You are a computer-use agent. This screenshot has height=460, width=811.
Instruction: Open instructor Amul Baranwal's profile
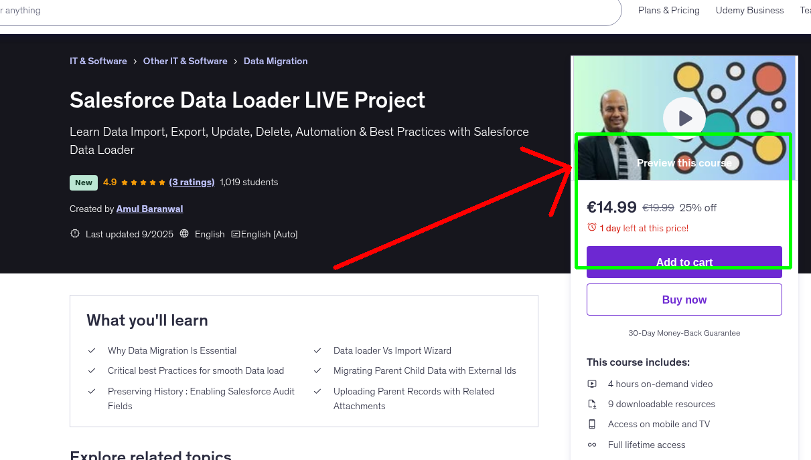(149, 208)
